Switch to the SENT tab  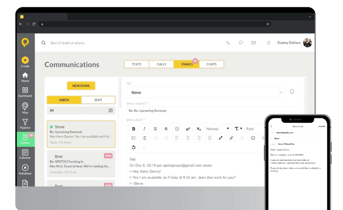(98, 100)
